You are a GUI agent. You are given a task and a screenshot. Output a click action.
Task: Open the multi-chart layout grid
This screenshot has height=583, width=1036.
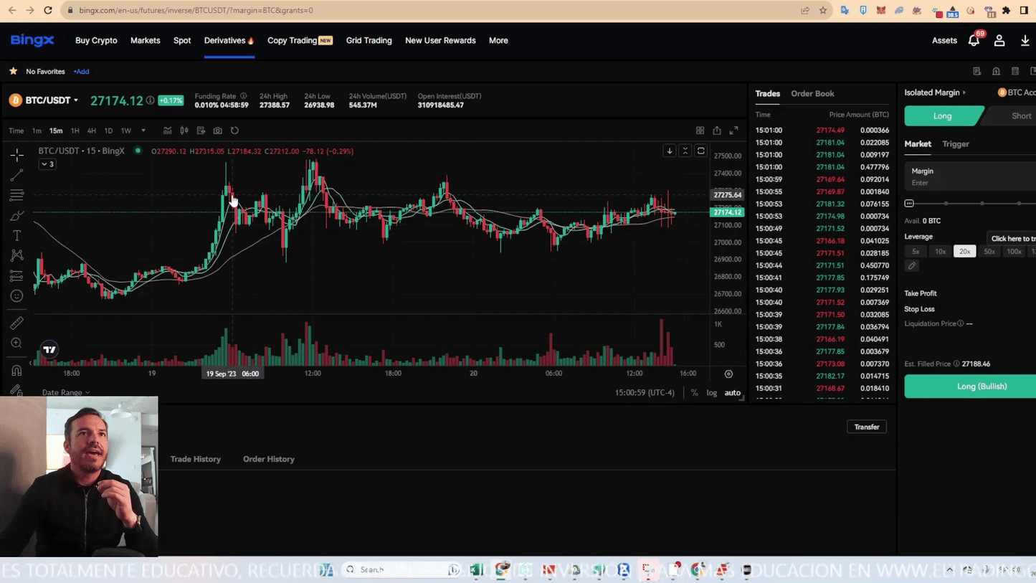pos(700,131)
